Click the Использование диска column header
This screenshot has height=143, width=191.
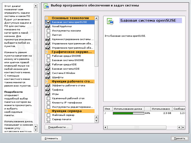128,109
